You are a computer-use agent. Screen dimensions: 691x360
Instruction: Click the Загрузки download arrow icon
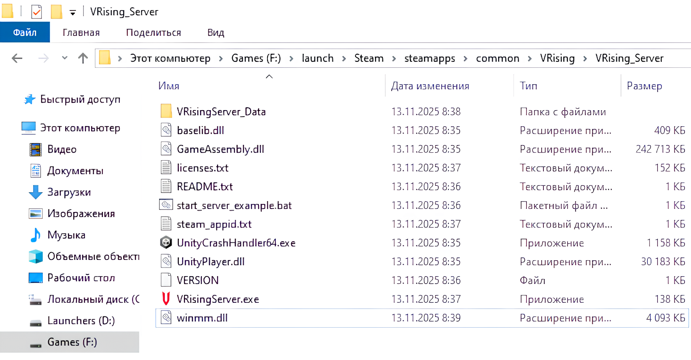coord(36,192)
